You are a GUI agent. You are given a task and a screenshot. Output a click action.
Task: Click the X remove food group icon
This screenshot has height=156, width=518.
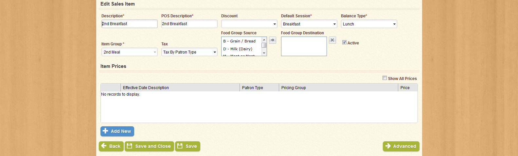coord(332,40)
